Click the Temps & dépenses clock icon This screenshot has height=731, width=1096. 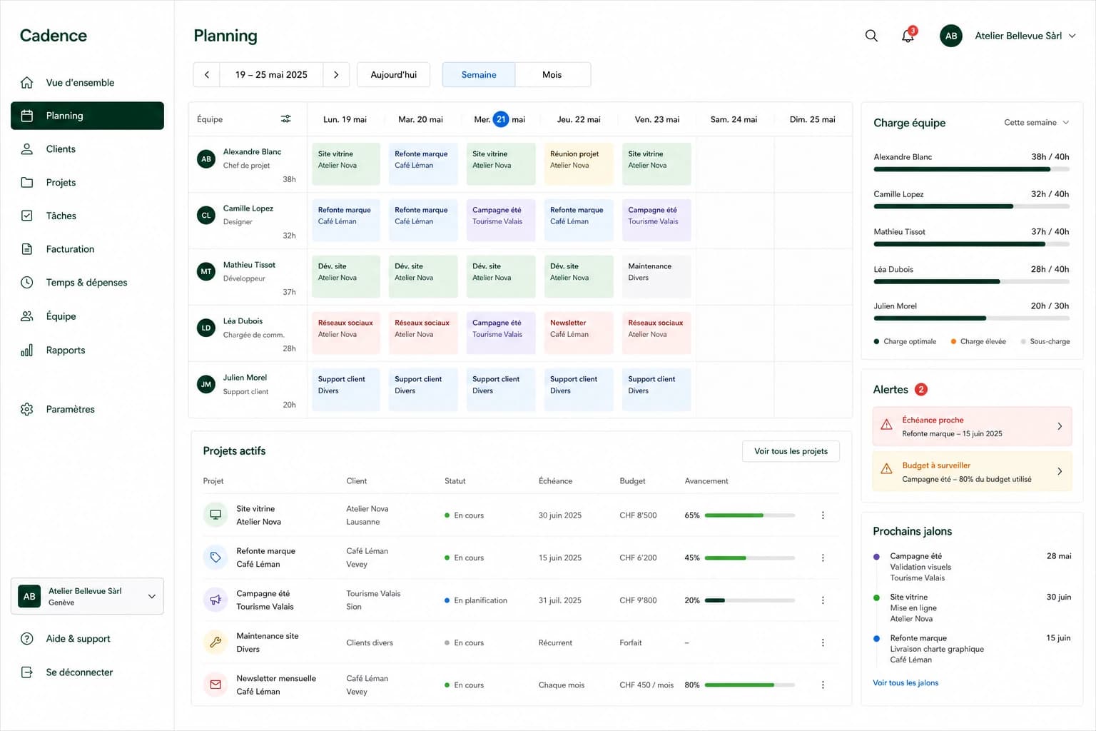pyautogui.click(x=27, y=282)
